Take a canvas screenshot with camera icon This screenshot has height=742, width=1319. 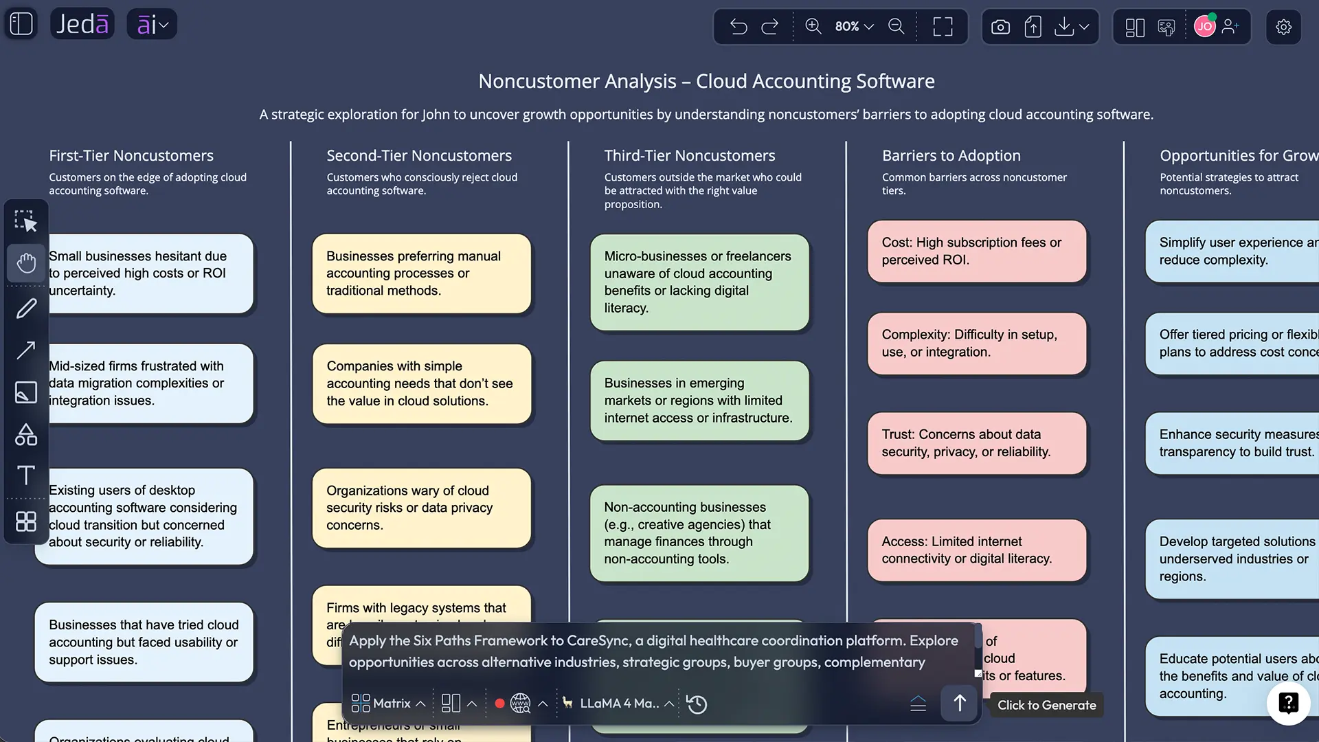pyautogui.click(x=1001, y=27)
